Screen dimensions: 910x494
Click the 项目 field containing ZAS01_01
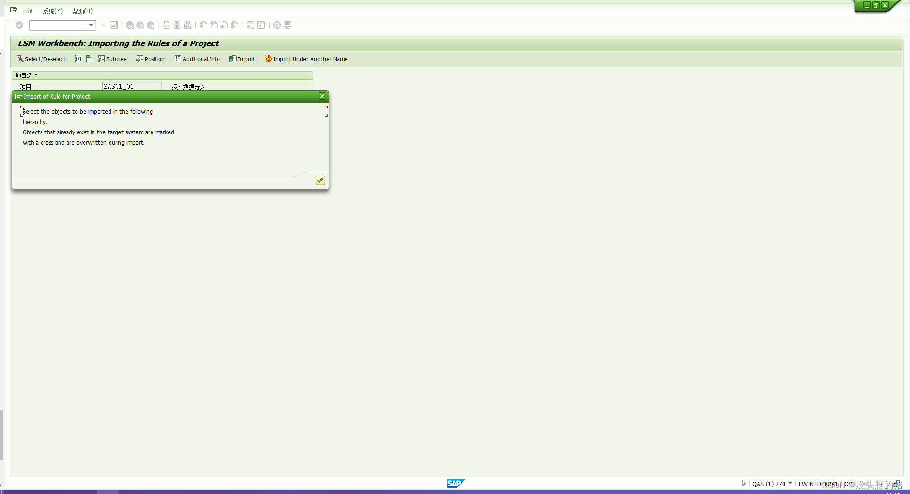[x=132, y=86]
